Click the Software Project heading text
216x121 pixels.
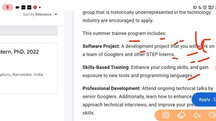pos(101,46)
